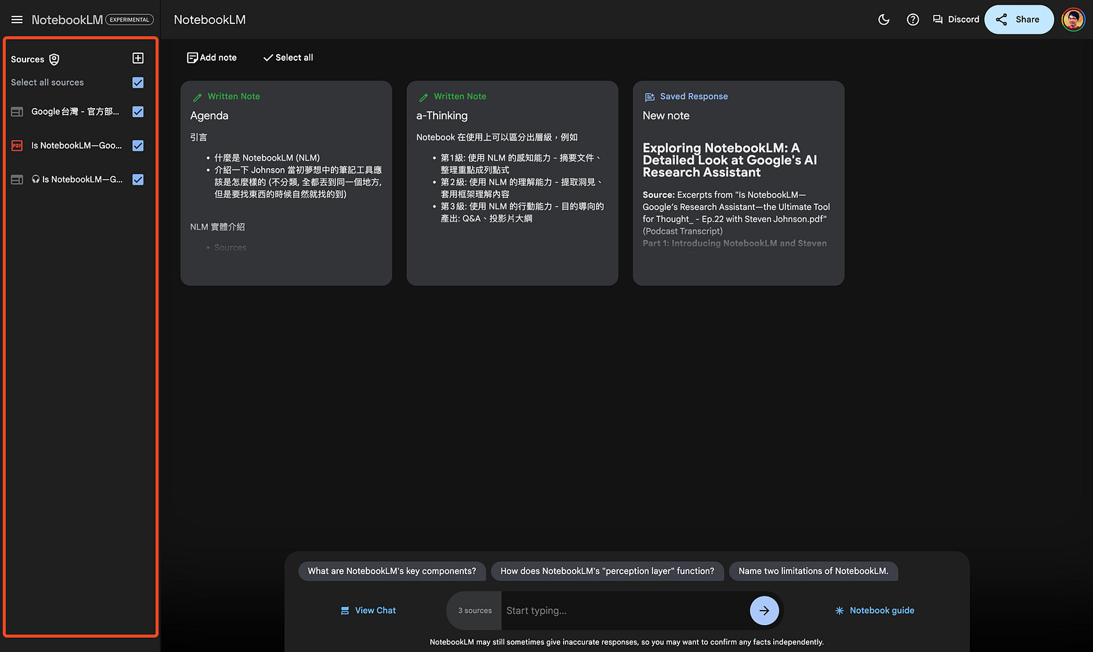Open the Google 台灣 - 官方部... source
This screenshot has height=652, width=1093.
tap(75, 112)
